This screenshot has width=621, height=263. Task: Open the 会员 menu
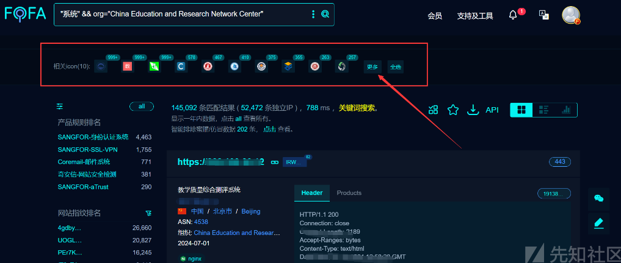435,16
